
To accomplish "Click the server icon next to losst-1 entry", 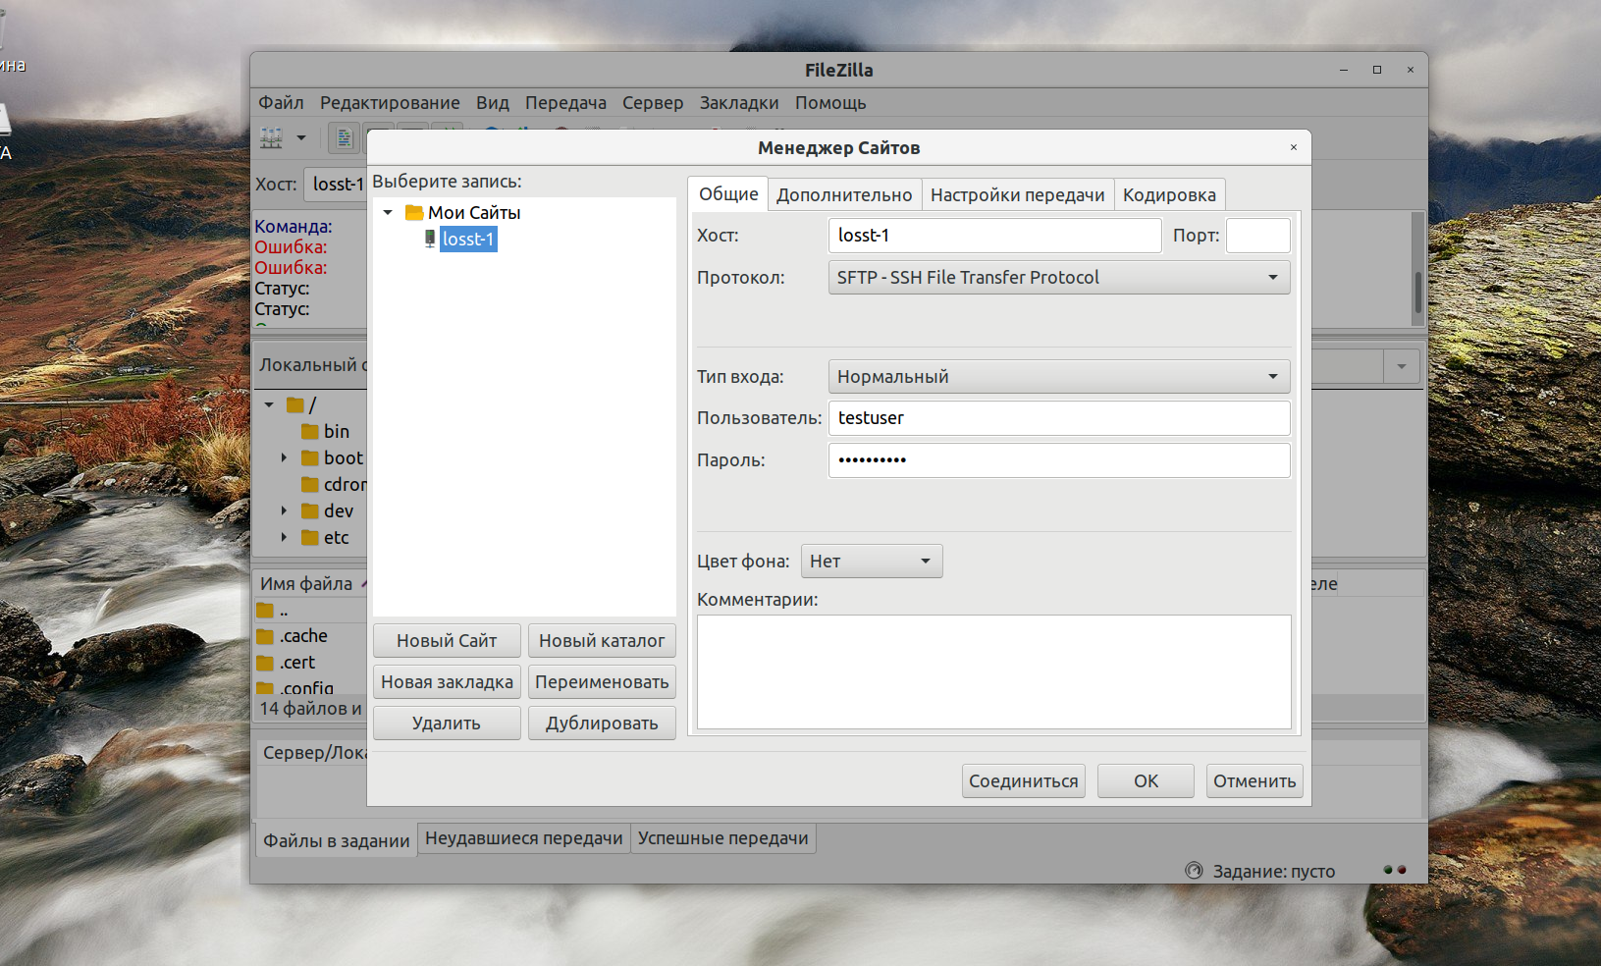I will click(x=430, y=239).
